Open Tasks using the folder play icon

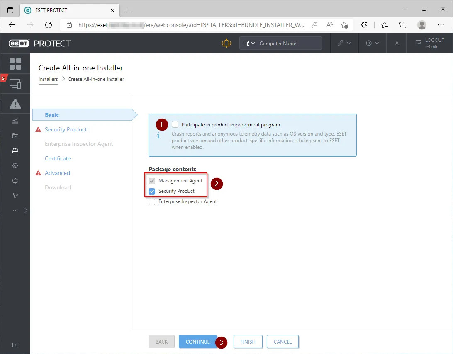pos(15,136)
